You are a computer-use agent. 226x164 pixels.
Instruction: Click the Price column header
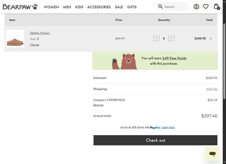pyautogui.click(x=119, y=20)
